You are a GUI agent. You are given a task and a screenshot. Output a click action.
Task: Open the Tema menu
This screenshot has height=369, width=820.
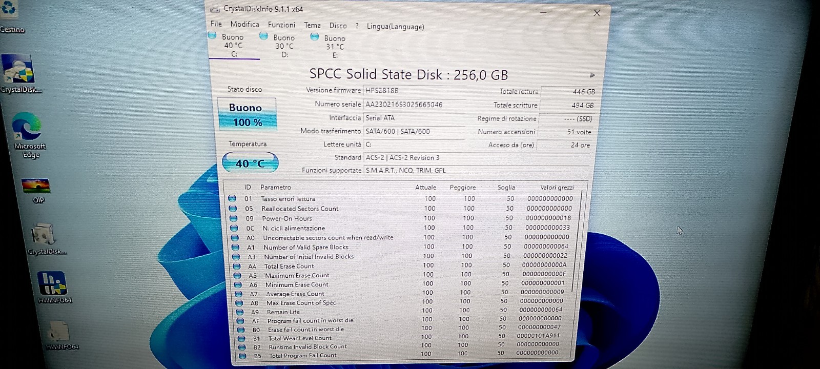point(312,25)
